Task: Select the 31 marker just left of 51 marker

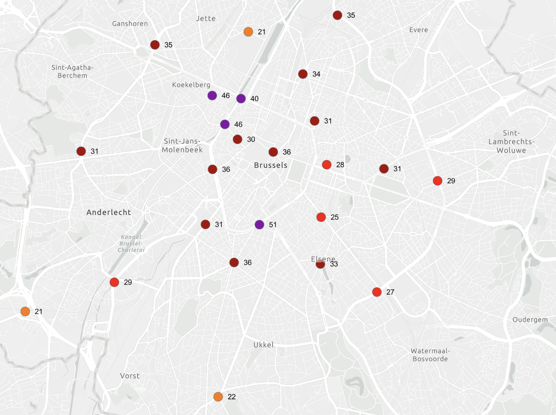Action: [205, 225]
